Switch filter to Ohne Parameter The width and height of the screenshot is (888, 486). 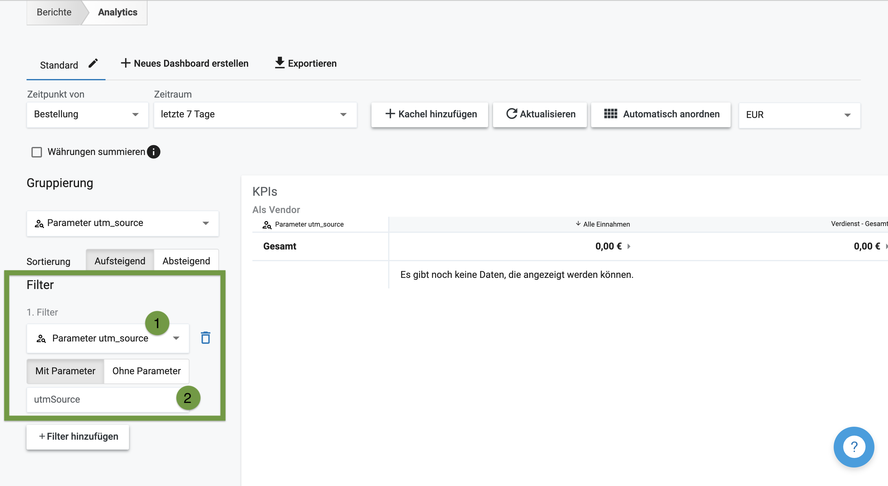147,371
